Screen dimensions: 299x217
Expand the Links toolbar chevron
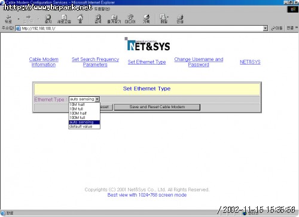click(297, 27)
